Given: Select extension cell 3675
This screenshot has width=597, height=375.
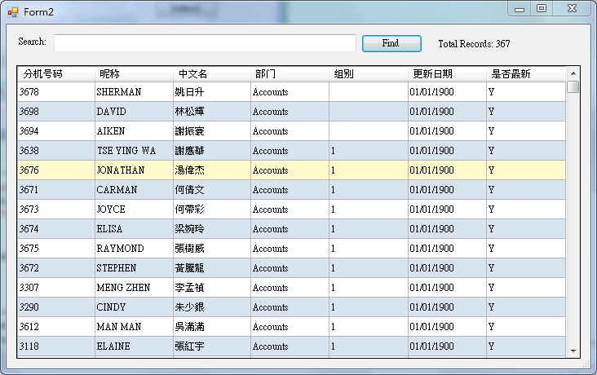Looking at the screenshot, I should click(56, 249).
